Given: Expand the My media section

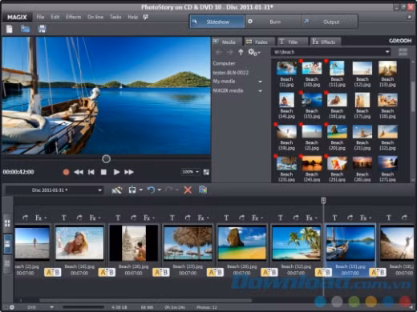Looking at the screenshot, I should 260,82.
